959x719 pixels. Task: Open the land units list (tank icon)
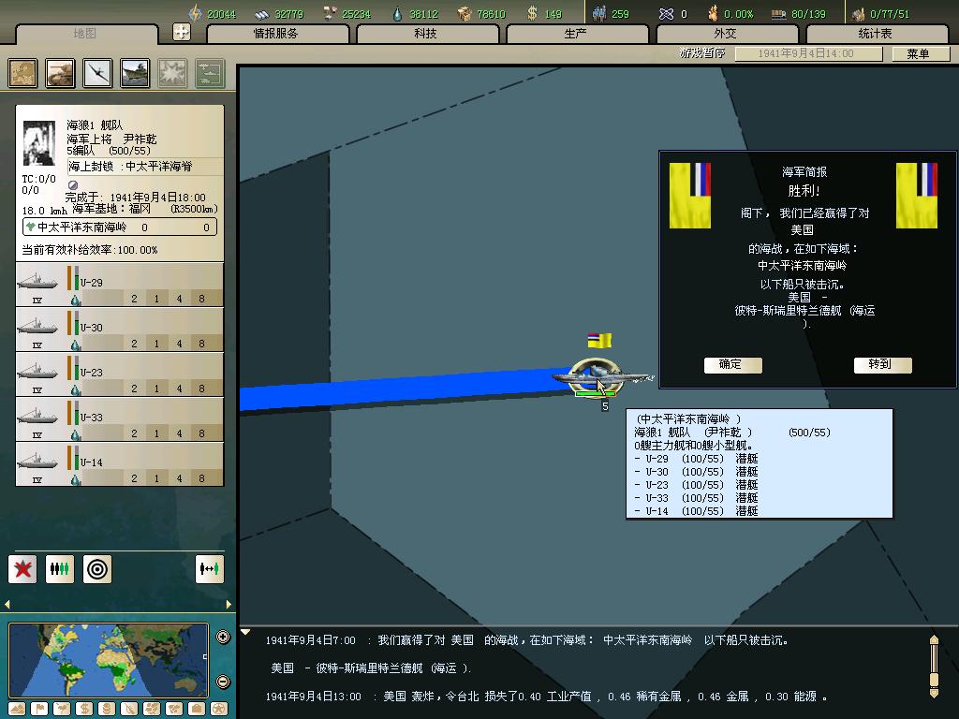pos(60,73)
